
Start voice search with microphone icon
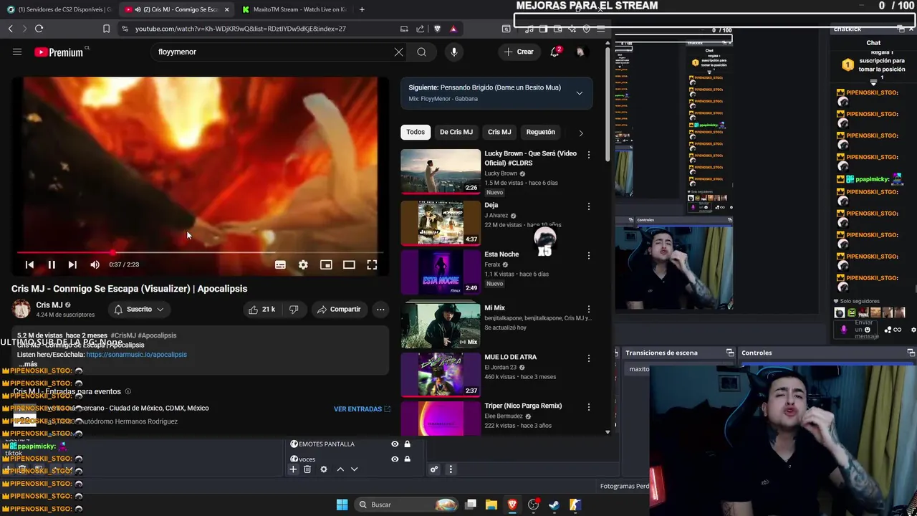pos(453,52)
